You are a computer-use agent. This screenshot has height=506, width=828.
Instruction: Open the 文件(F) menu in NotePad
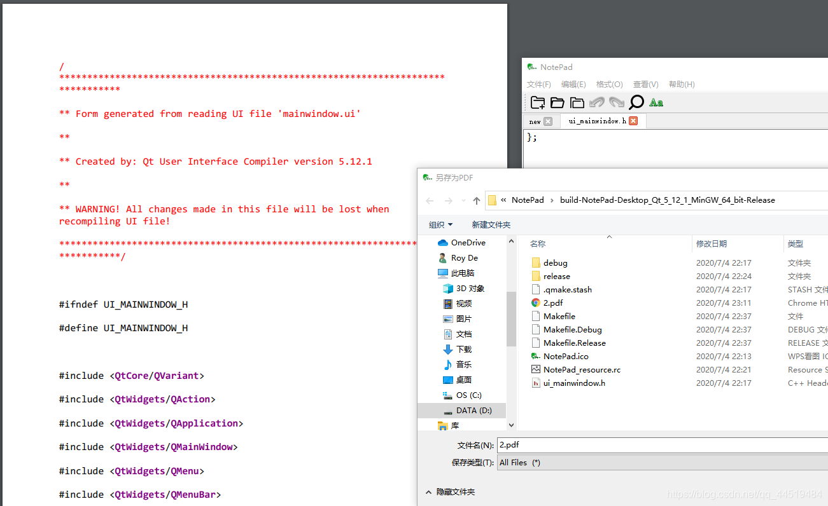click(x=539, y=85)
